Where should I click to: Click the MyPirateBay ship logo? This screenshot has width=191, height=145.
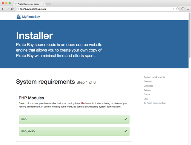point(19,17)
